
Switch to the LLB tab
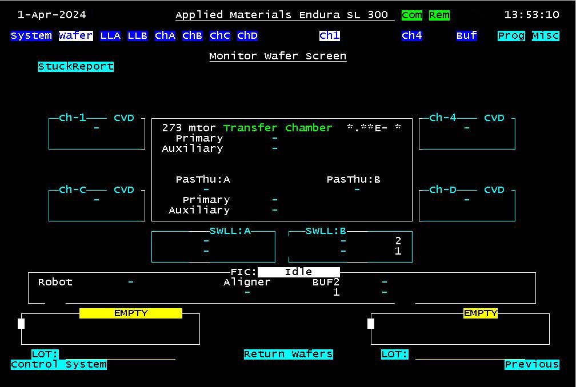138,35
